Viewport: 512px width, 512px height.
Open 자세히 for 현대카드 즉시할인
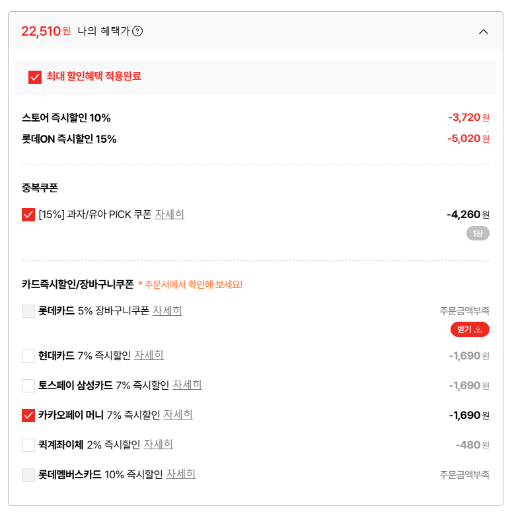[x=149, y=355]
